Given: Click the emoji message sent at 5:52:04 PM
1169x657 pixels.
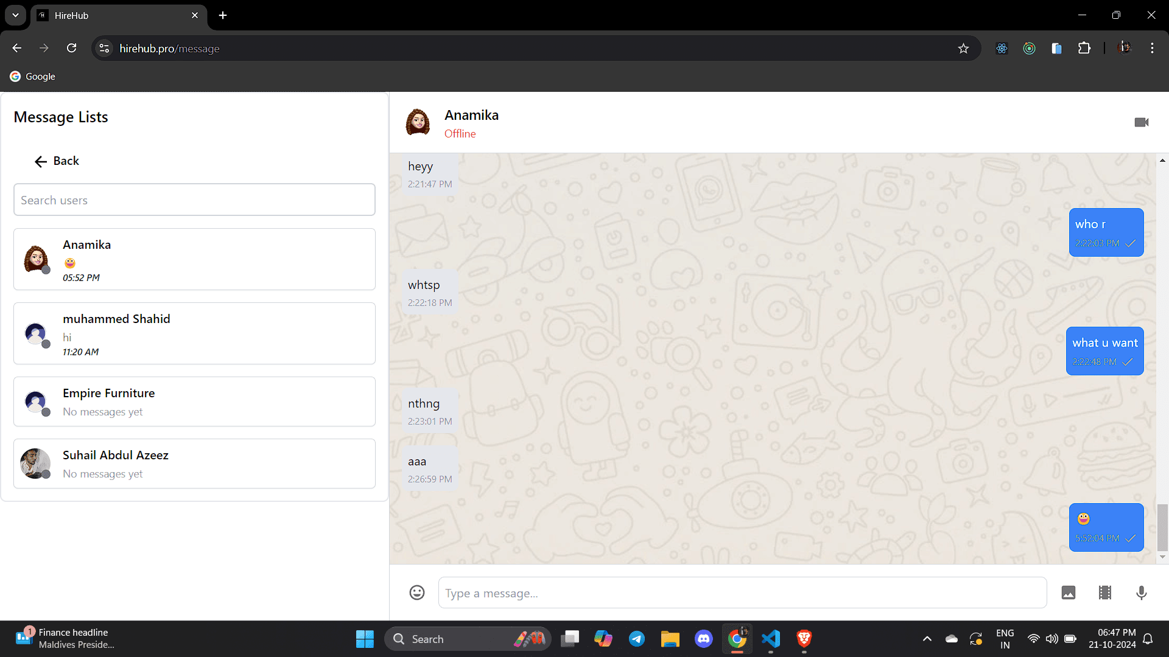Looking at the screenshot, I should click(1106, 527).
